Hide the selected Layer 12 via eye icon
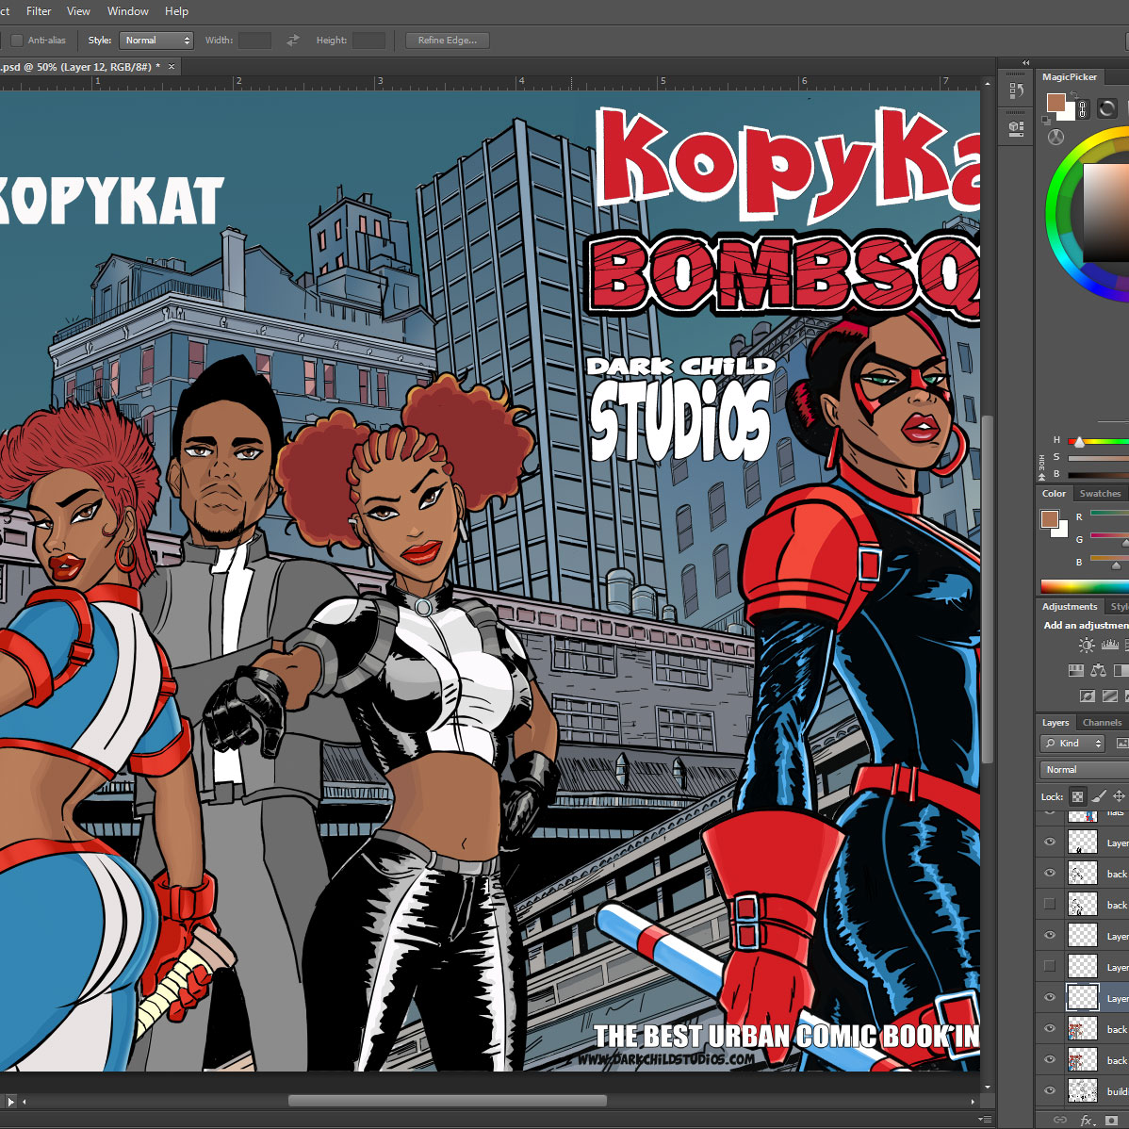The height and width of the screenshot is (1129, 1129). click(x=1050, y=997)
